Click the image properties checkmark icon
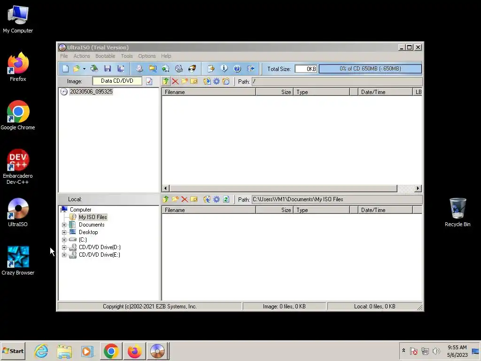Image resolution: width=481 pixels, height=361 pixels. (149, 81)
